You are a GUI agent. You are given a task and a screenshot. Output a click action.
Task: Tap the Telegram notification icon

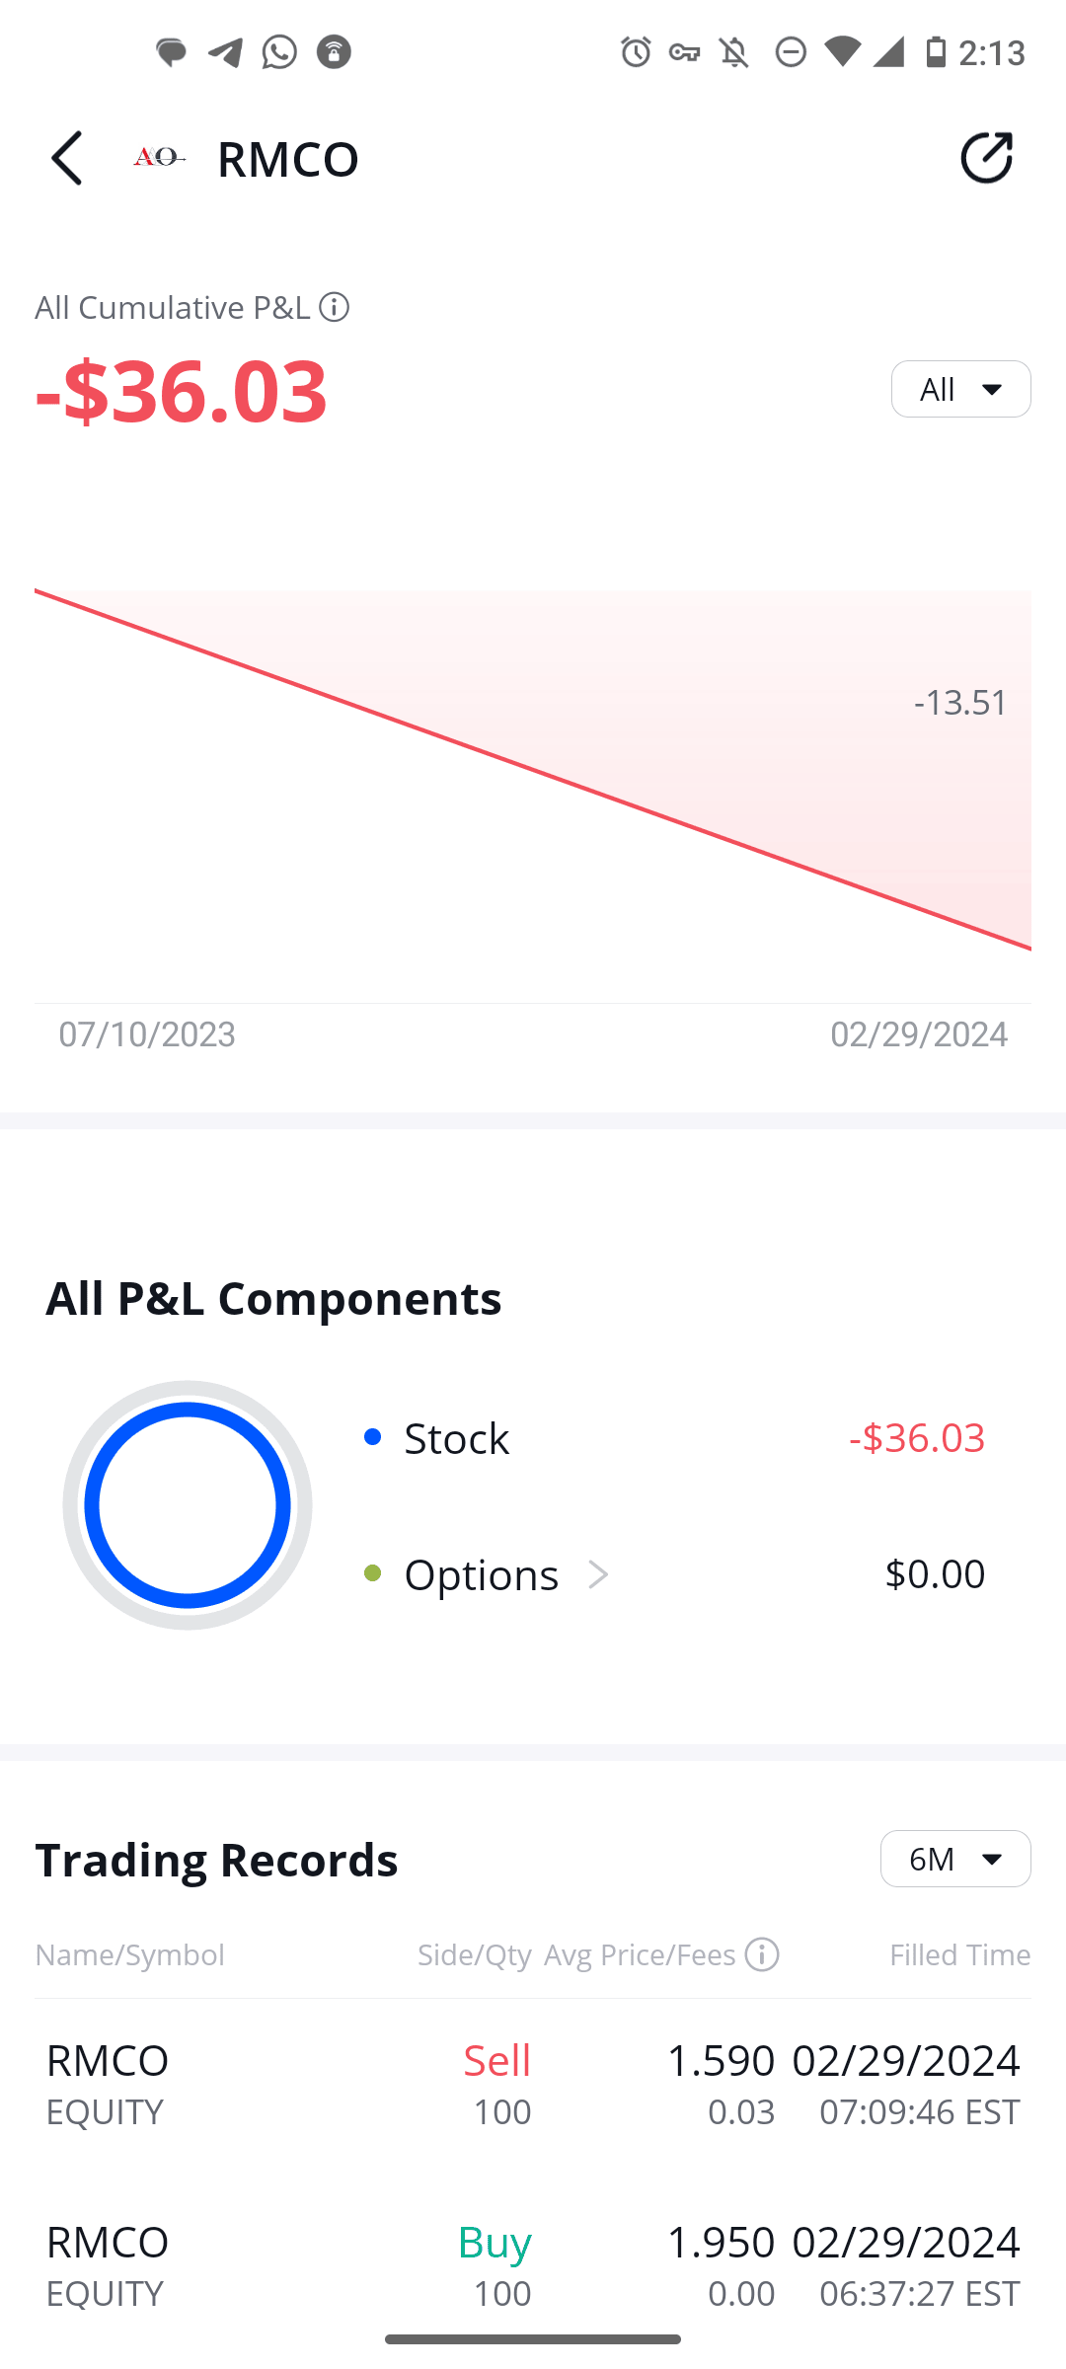coord(226,51)
